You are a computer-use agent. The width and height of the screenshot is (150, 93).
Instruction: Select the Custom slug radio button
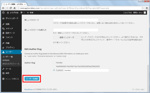point(54,70)
